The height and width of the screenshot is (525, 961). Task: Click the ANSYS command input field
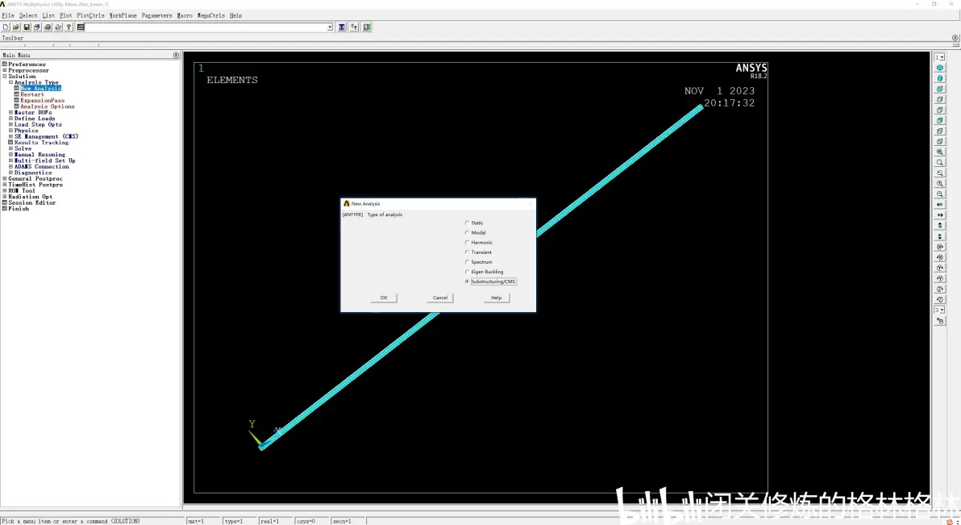tap(206, 27)
